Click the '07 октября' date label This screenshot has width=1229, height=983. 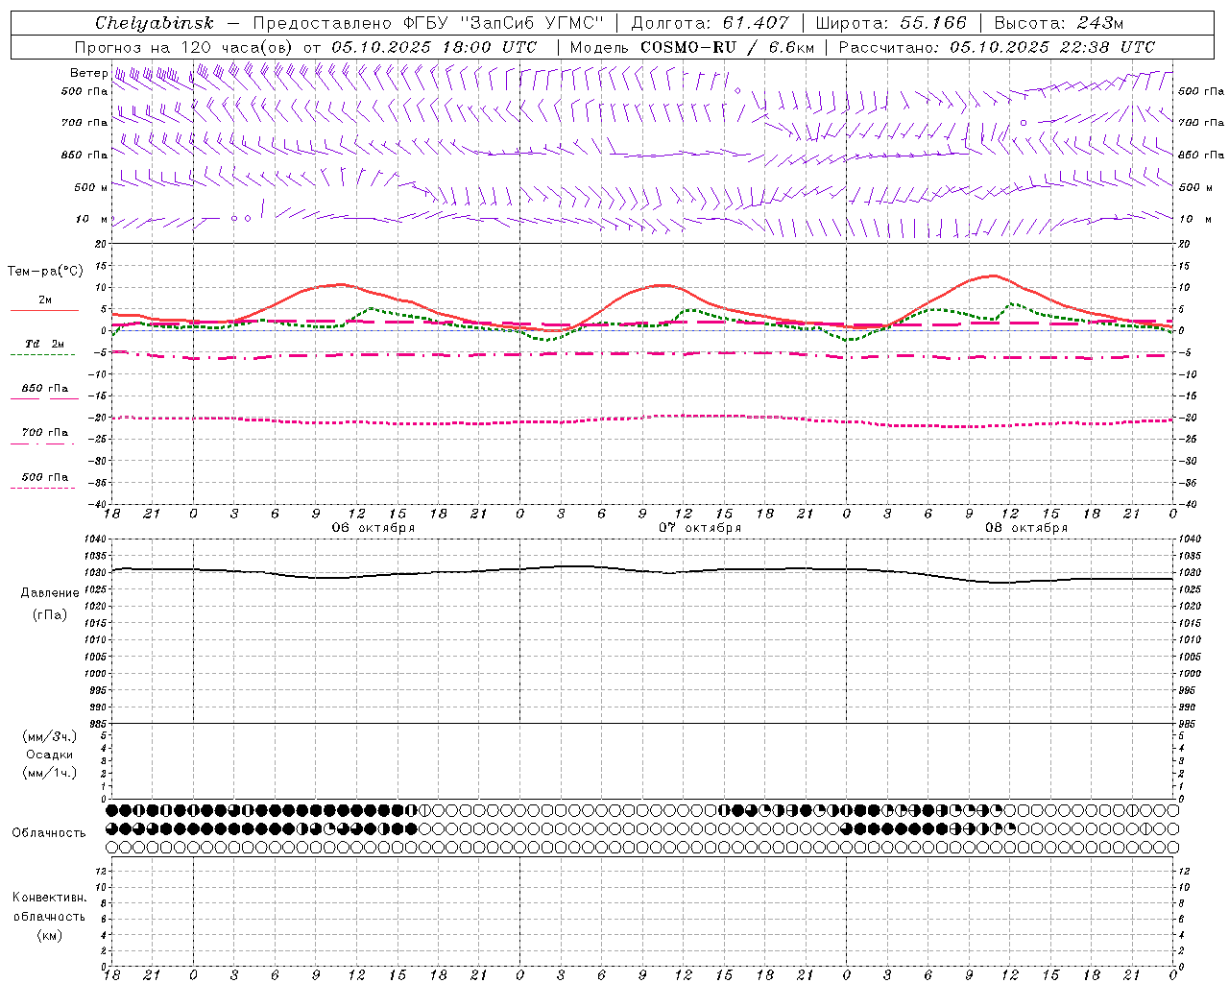point(700,528)
